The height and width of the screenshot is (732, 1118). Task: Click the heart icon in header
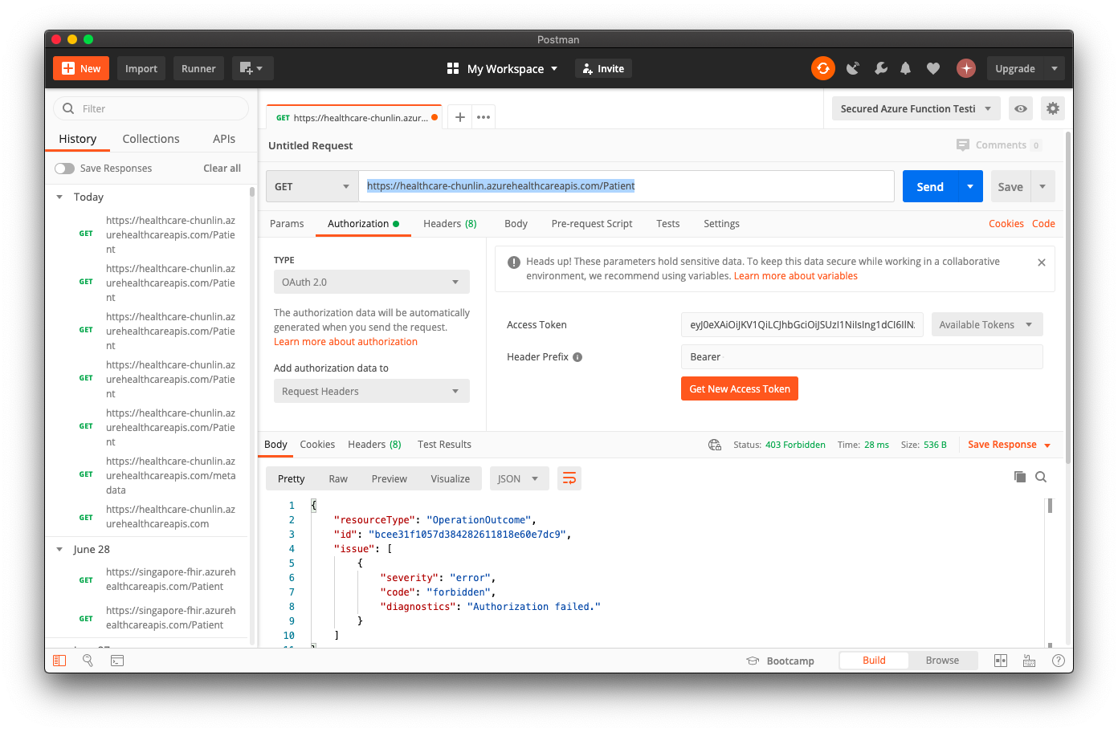pos(932,68)
